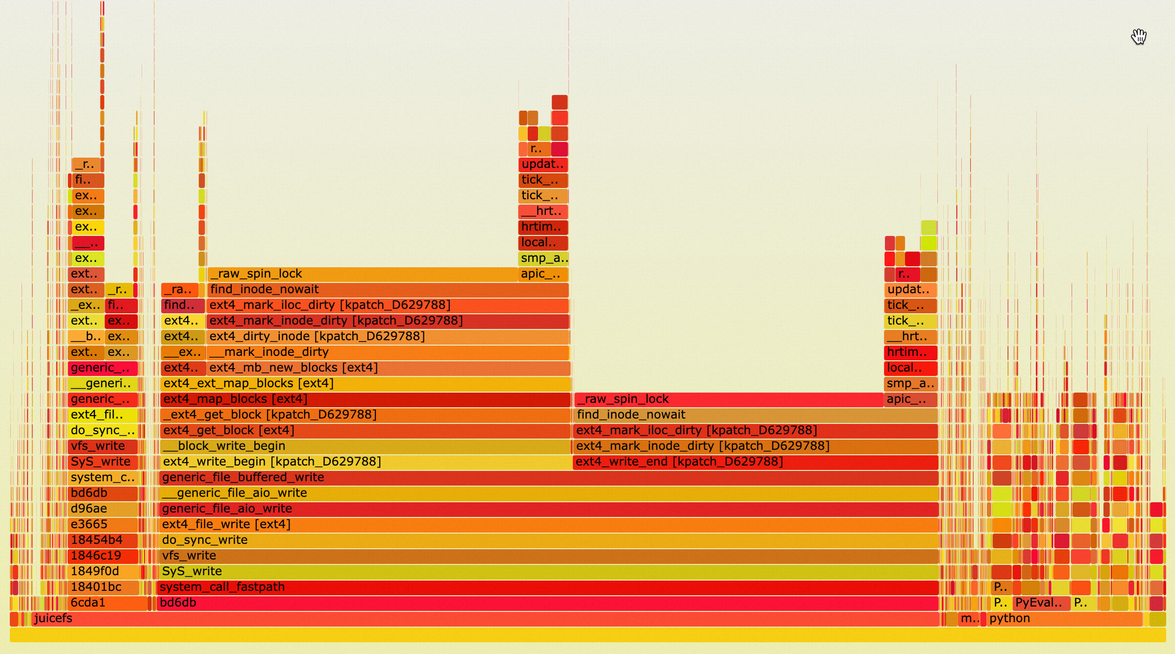Click the __generic_file_aio_write frame
The image size is (1175, 654).
coord(549,493)
